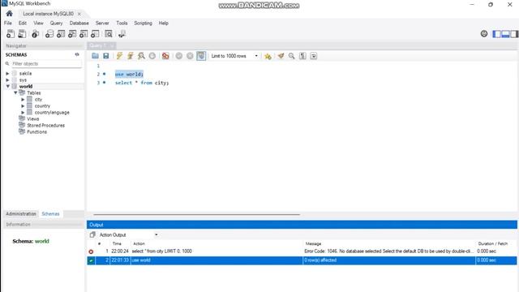Click horizontal scrollbar under query editor
This screenshot has width=519, height=292.
[196, 214]
